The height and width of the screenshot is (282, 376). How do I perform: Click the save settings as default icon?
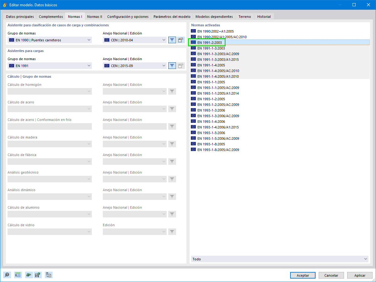point(38,275)
